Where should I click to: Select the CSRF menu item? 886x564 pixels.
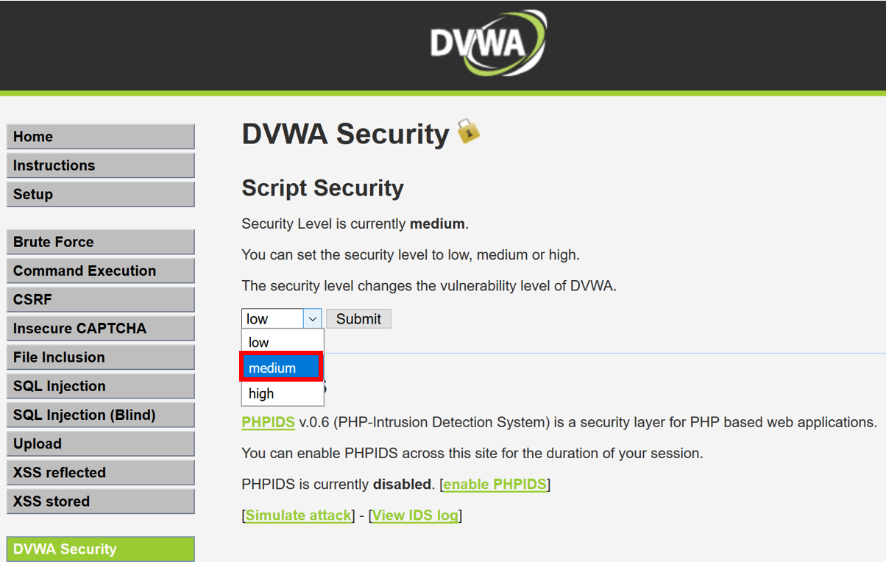(100, 299)
